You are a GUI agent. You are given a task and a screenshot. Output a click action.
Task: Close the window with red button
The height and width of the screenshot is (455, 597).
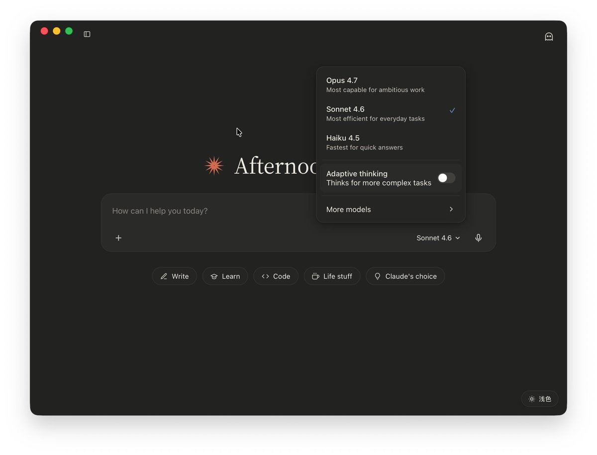pyautogui.click(x=44, y=31)
